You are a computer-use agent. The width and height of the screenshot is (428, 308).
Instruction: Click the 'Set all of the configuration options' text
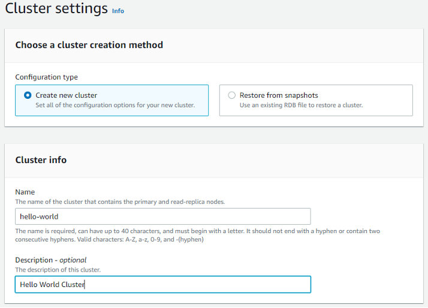115,105
